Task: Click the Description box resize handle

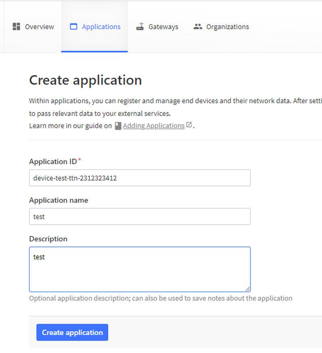Action: pyautogui.click(x=248, y=288)
